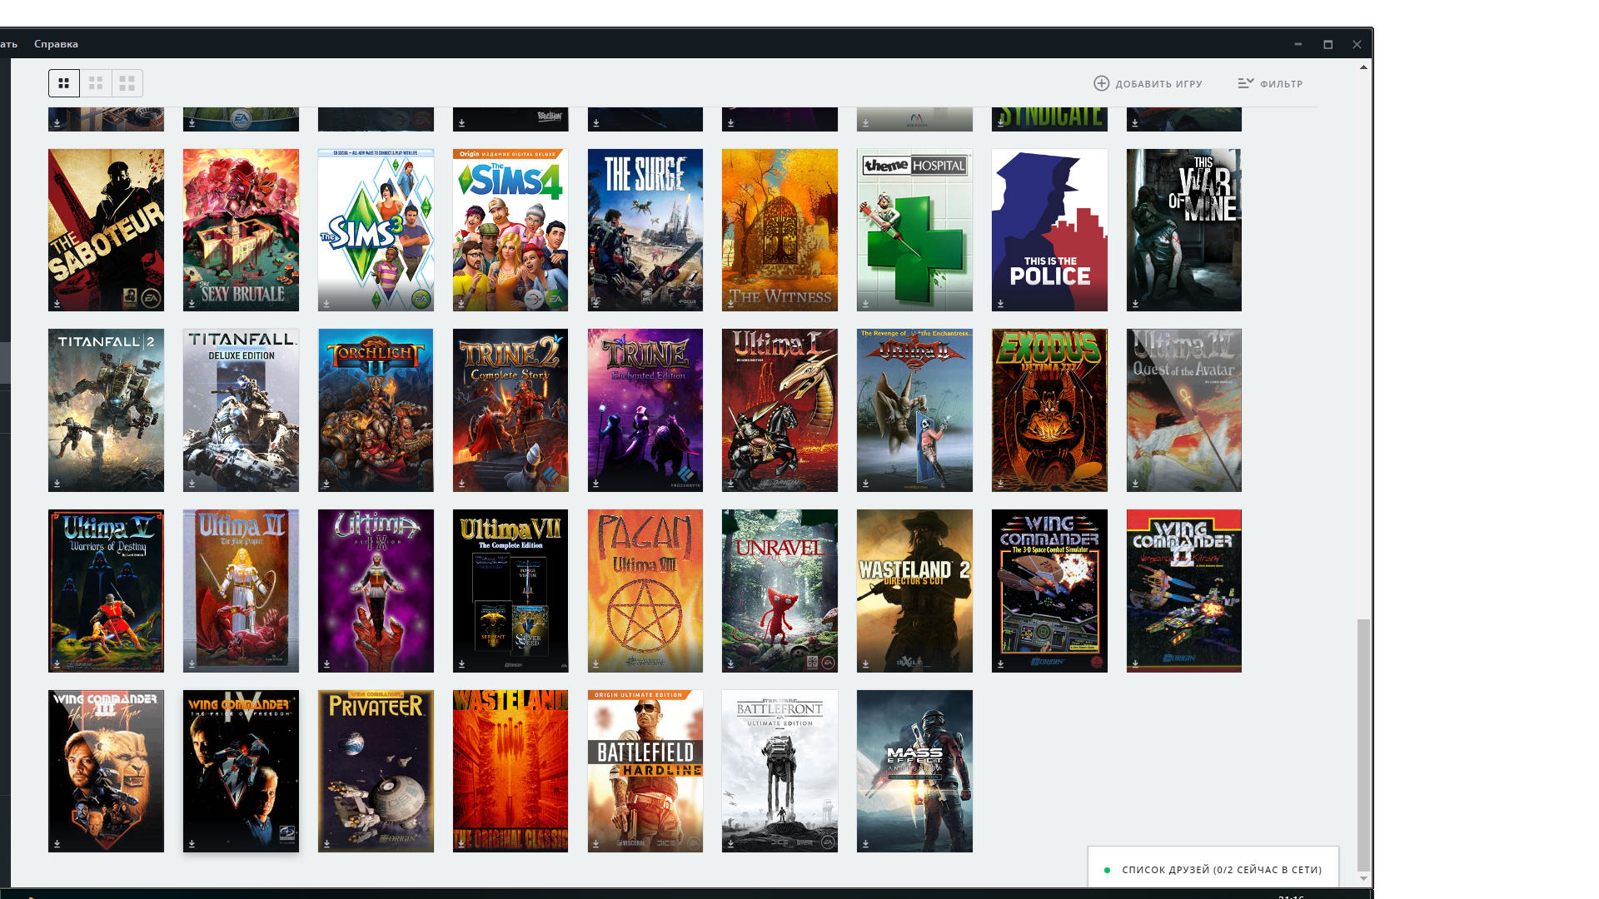Click download icon on Wasteland 2 tile
The width and height of the screenshot is (1599, 899).
[865, 664]
